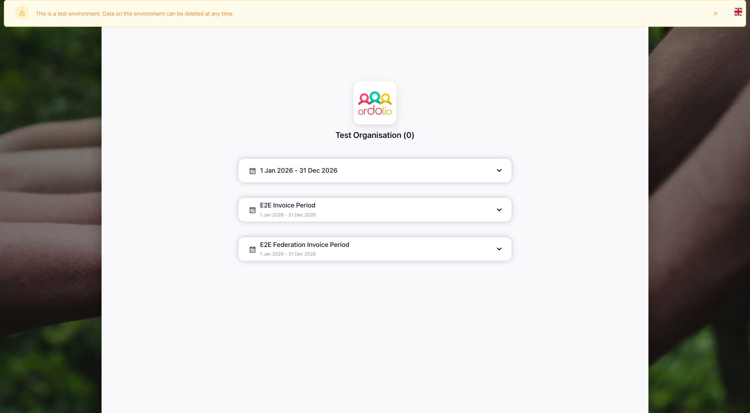Click the test environment warning message text
The height and width of the screenshot is (413, 750).
(x=135, y=14)
